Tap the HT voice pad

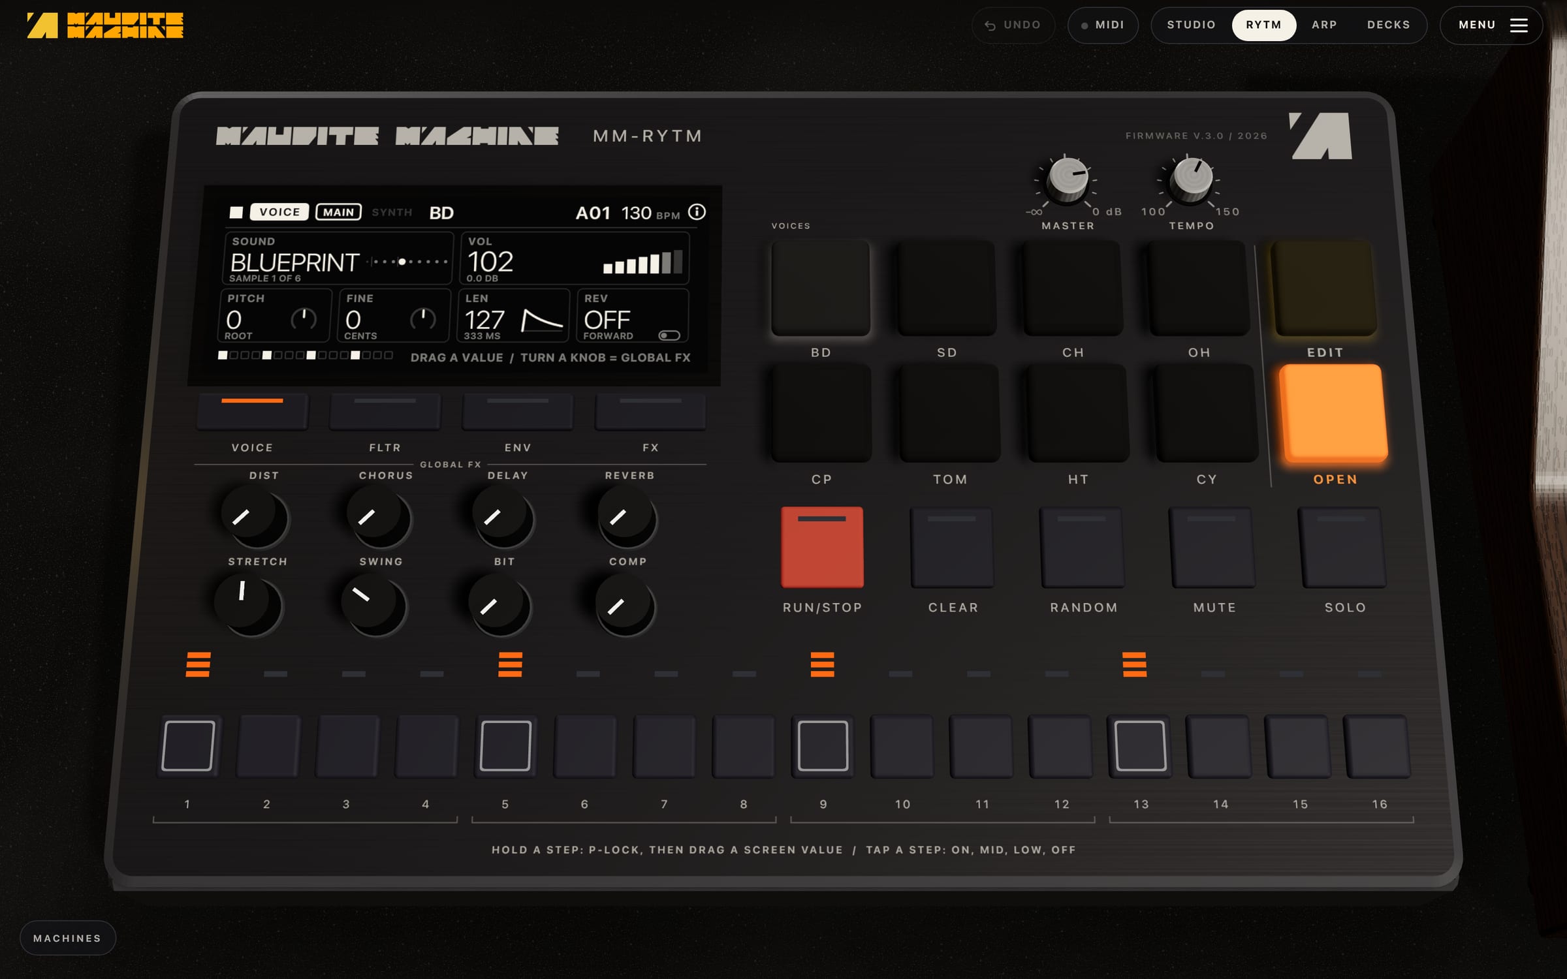tap(1078, 413)
